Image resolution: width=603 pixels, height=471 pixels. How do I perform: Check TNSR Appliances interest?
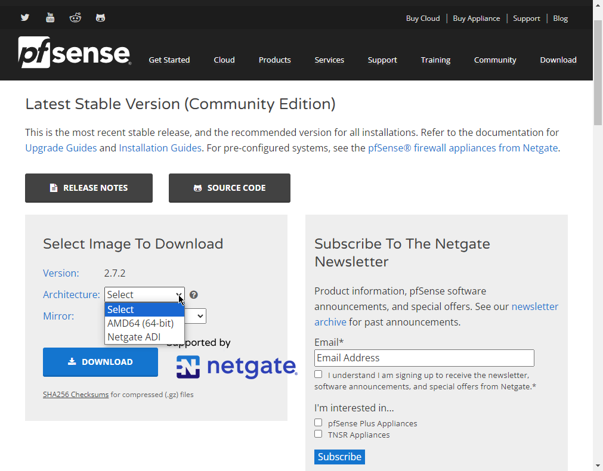[318, 434]
